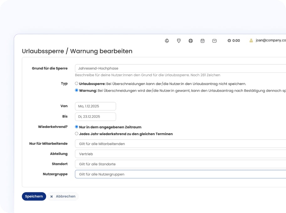Open the 0:00 time tracking clock
Image resolution: width=286 pixels, height=213 pixels.
click(x=234, y=40)
